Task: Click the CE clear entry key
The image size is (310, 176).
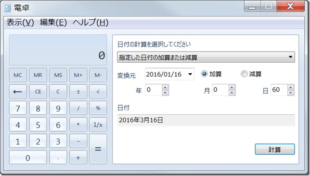Action: point(38,92)
